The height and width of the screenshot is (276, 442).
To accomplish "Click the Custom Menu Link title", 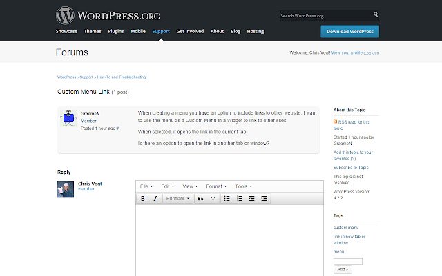I will (x=84, y=92).
